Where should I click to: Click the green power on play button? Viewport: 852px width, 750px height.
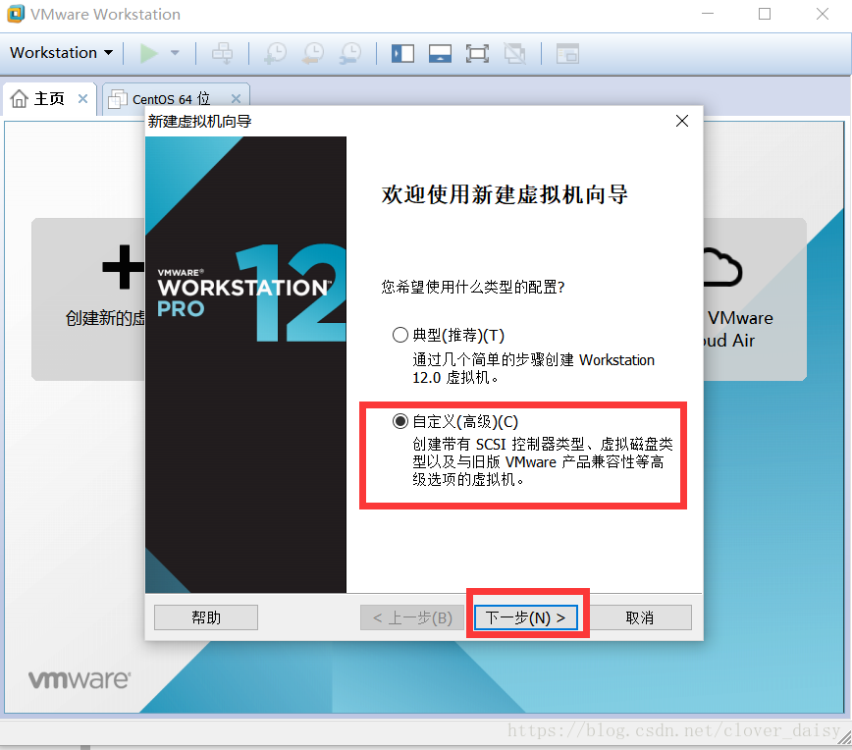[148, 53]
